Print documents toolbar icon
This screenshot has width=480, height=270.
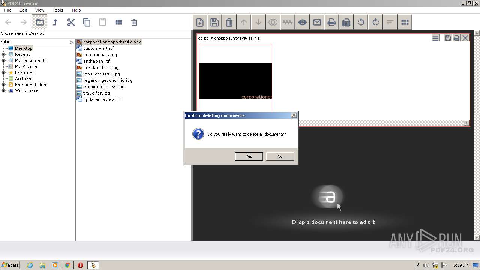pos(331,22)
